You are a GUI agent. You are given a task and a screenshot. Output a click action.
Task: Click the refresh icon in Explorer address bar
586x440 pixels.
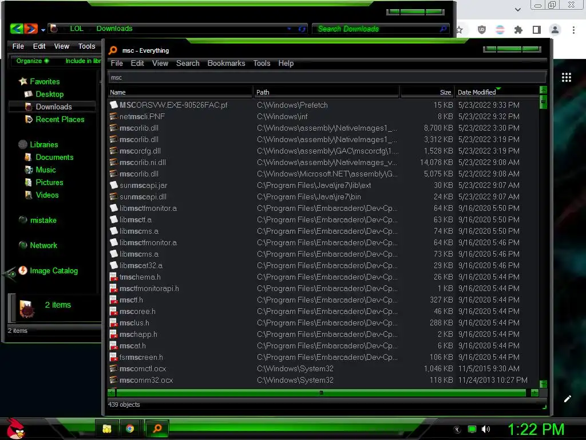(x=302, y=29)
